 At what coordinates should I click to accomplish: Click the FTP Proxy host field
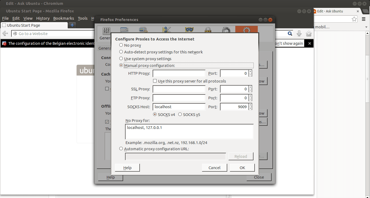coord(179,98)
